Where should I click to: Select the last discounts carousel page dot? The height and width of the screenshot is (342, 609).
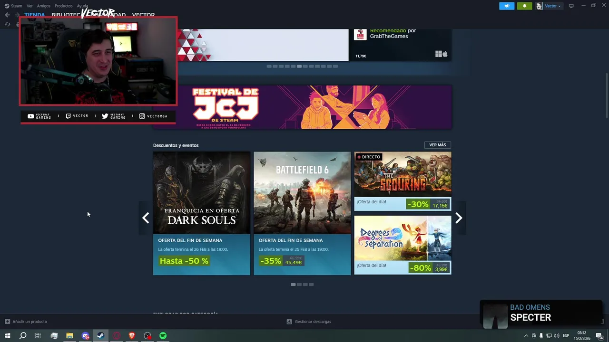(311, 285)
